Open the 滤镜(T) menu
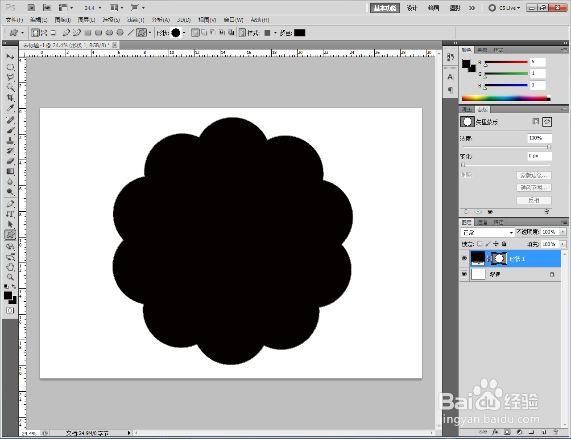 click(x=136, y=20)
